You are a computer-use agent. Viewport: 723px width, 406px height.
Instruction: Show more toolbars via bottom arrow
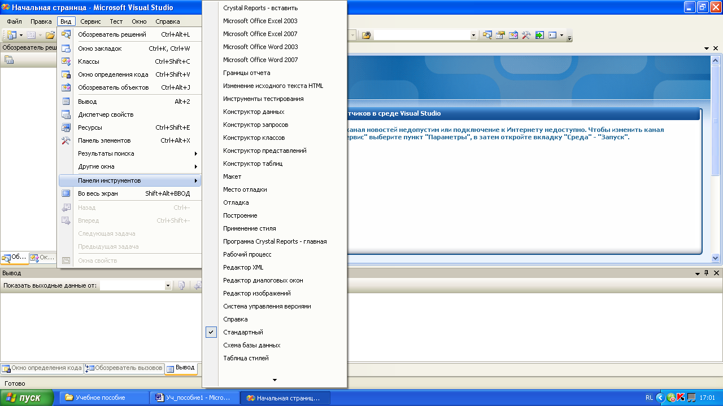275,379
